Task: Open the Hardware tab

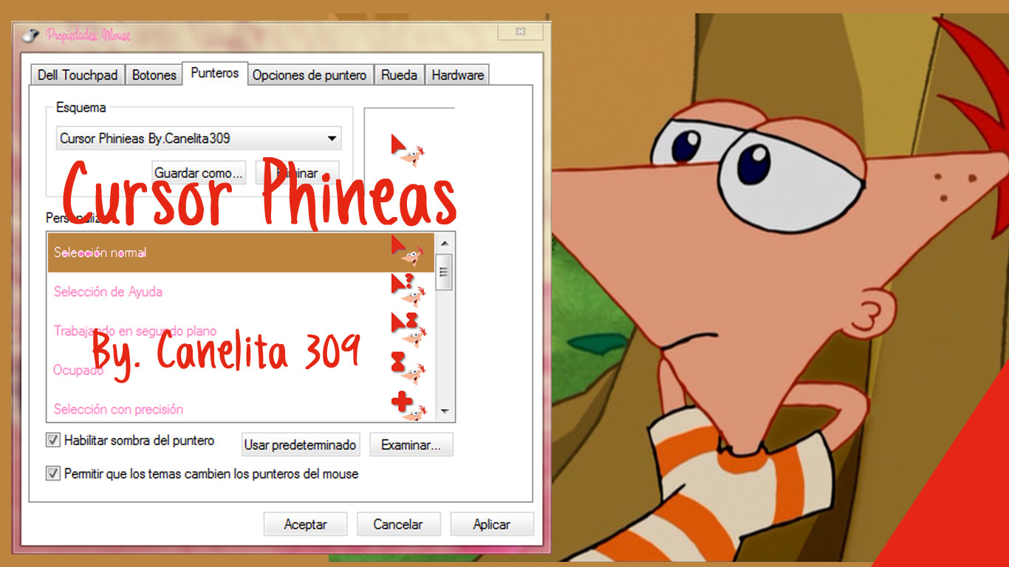Action: [458, 75]
